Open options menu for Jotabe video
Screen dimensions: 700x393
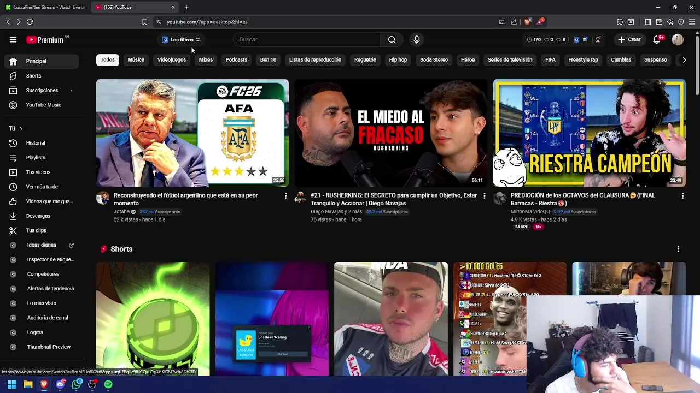[285, 195]
